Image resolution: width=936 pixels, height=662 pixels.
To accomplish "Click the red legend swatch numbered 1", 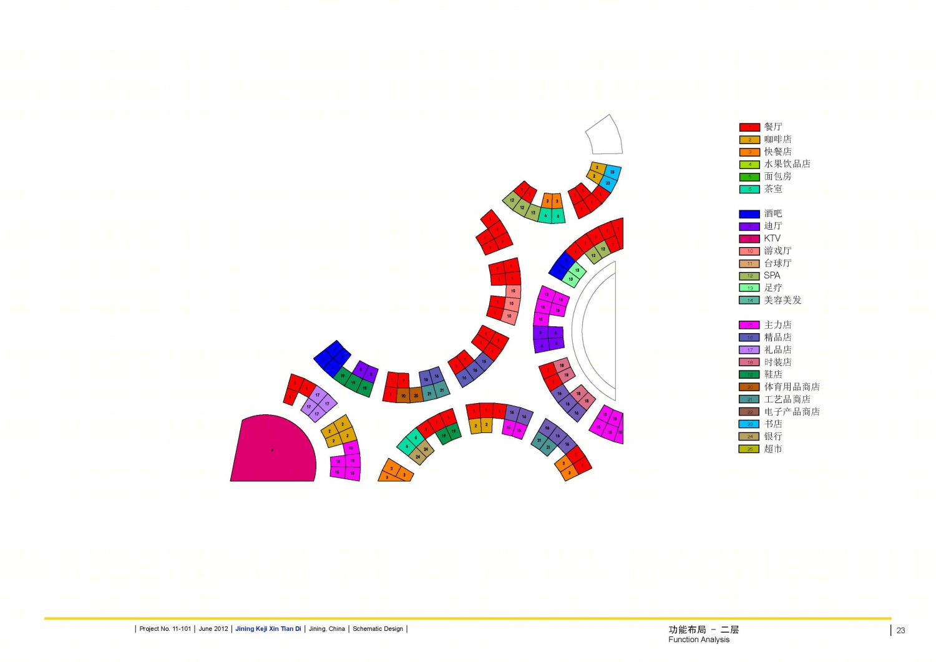I will (x=749, y=127).
